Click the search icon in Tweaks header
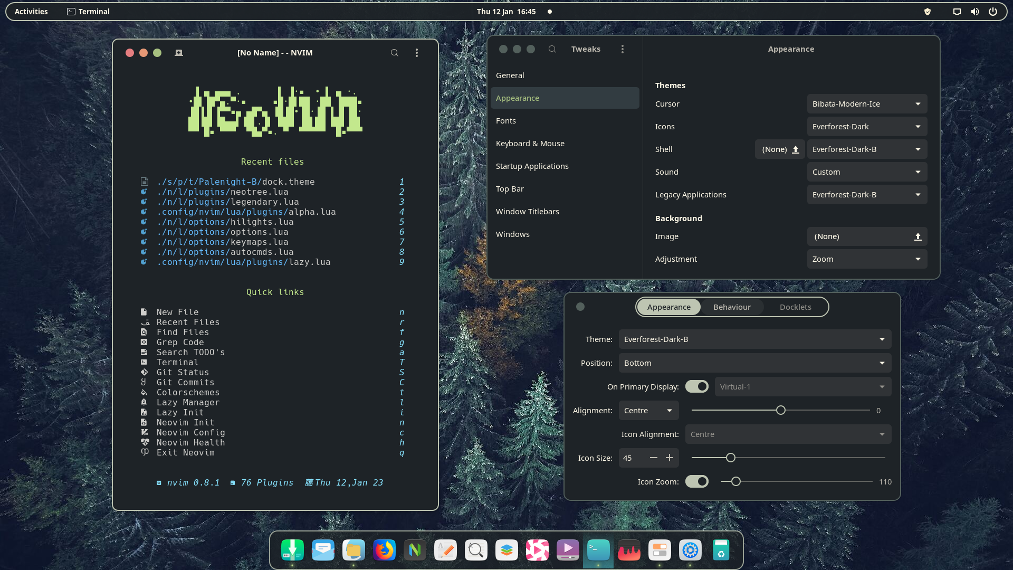This screenshot has height=570, width=1013. (552, 49)
